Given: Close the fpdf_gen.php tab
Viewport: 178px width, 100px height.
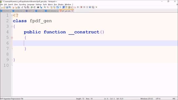Looking at the screenshot, I should (x=72, y=11).
